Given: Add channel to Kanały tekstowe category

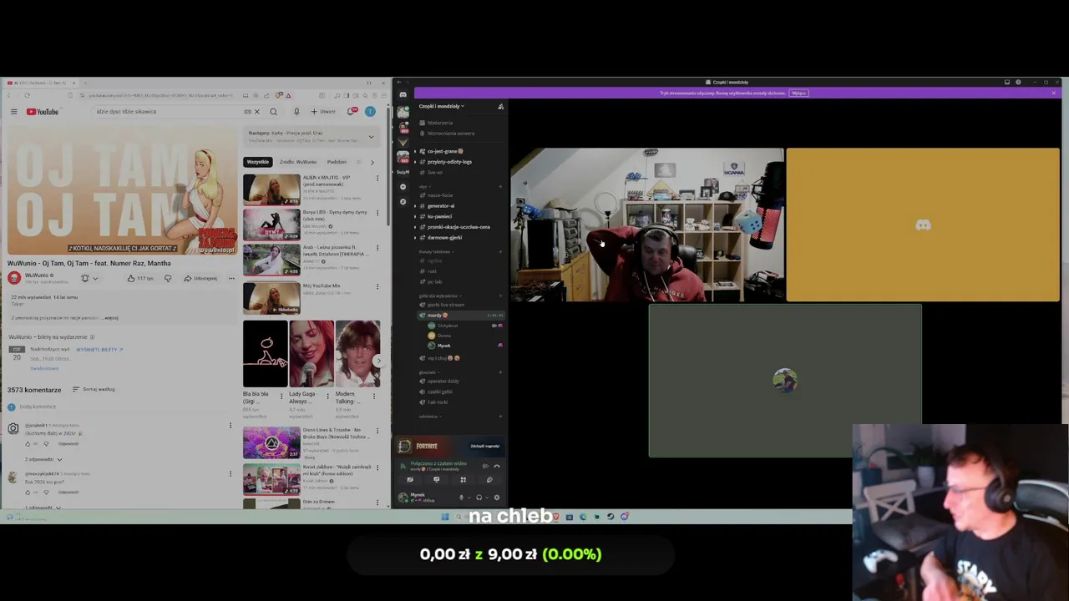Looking at the screenshot, I should coord(500,251).
